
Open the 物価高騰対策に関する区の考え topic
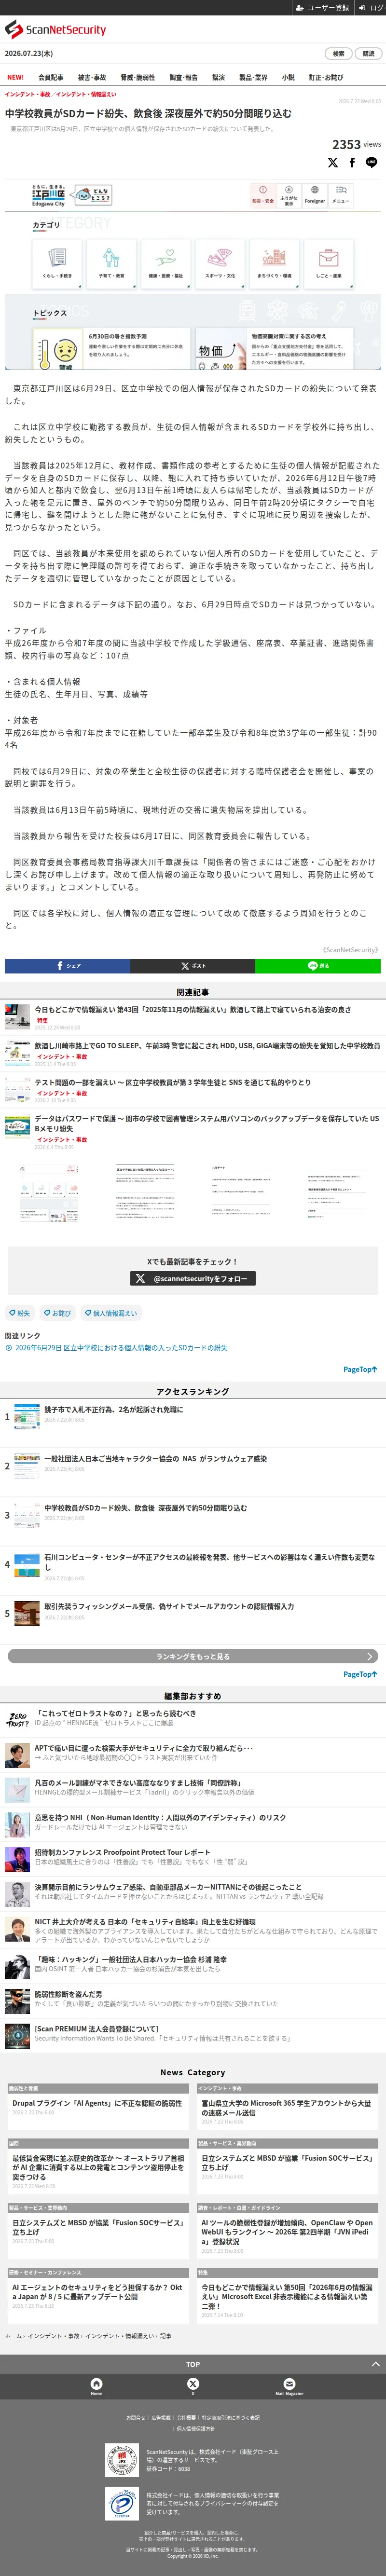click(273, 349)
